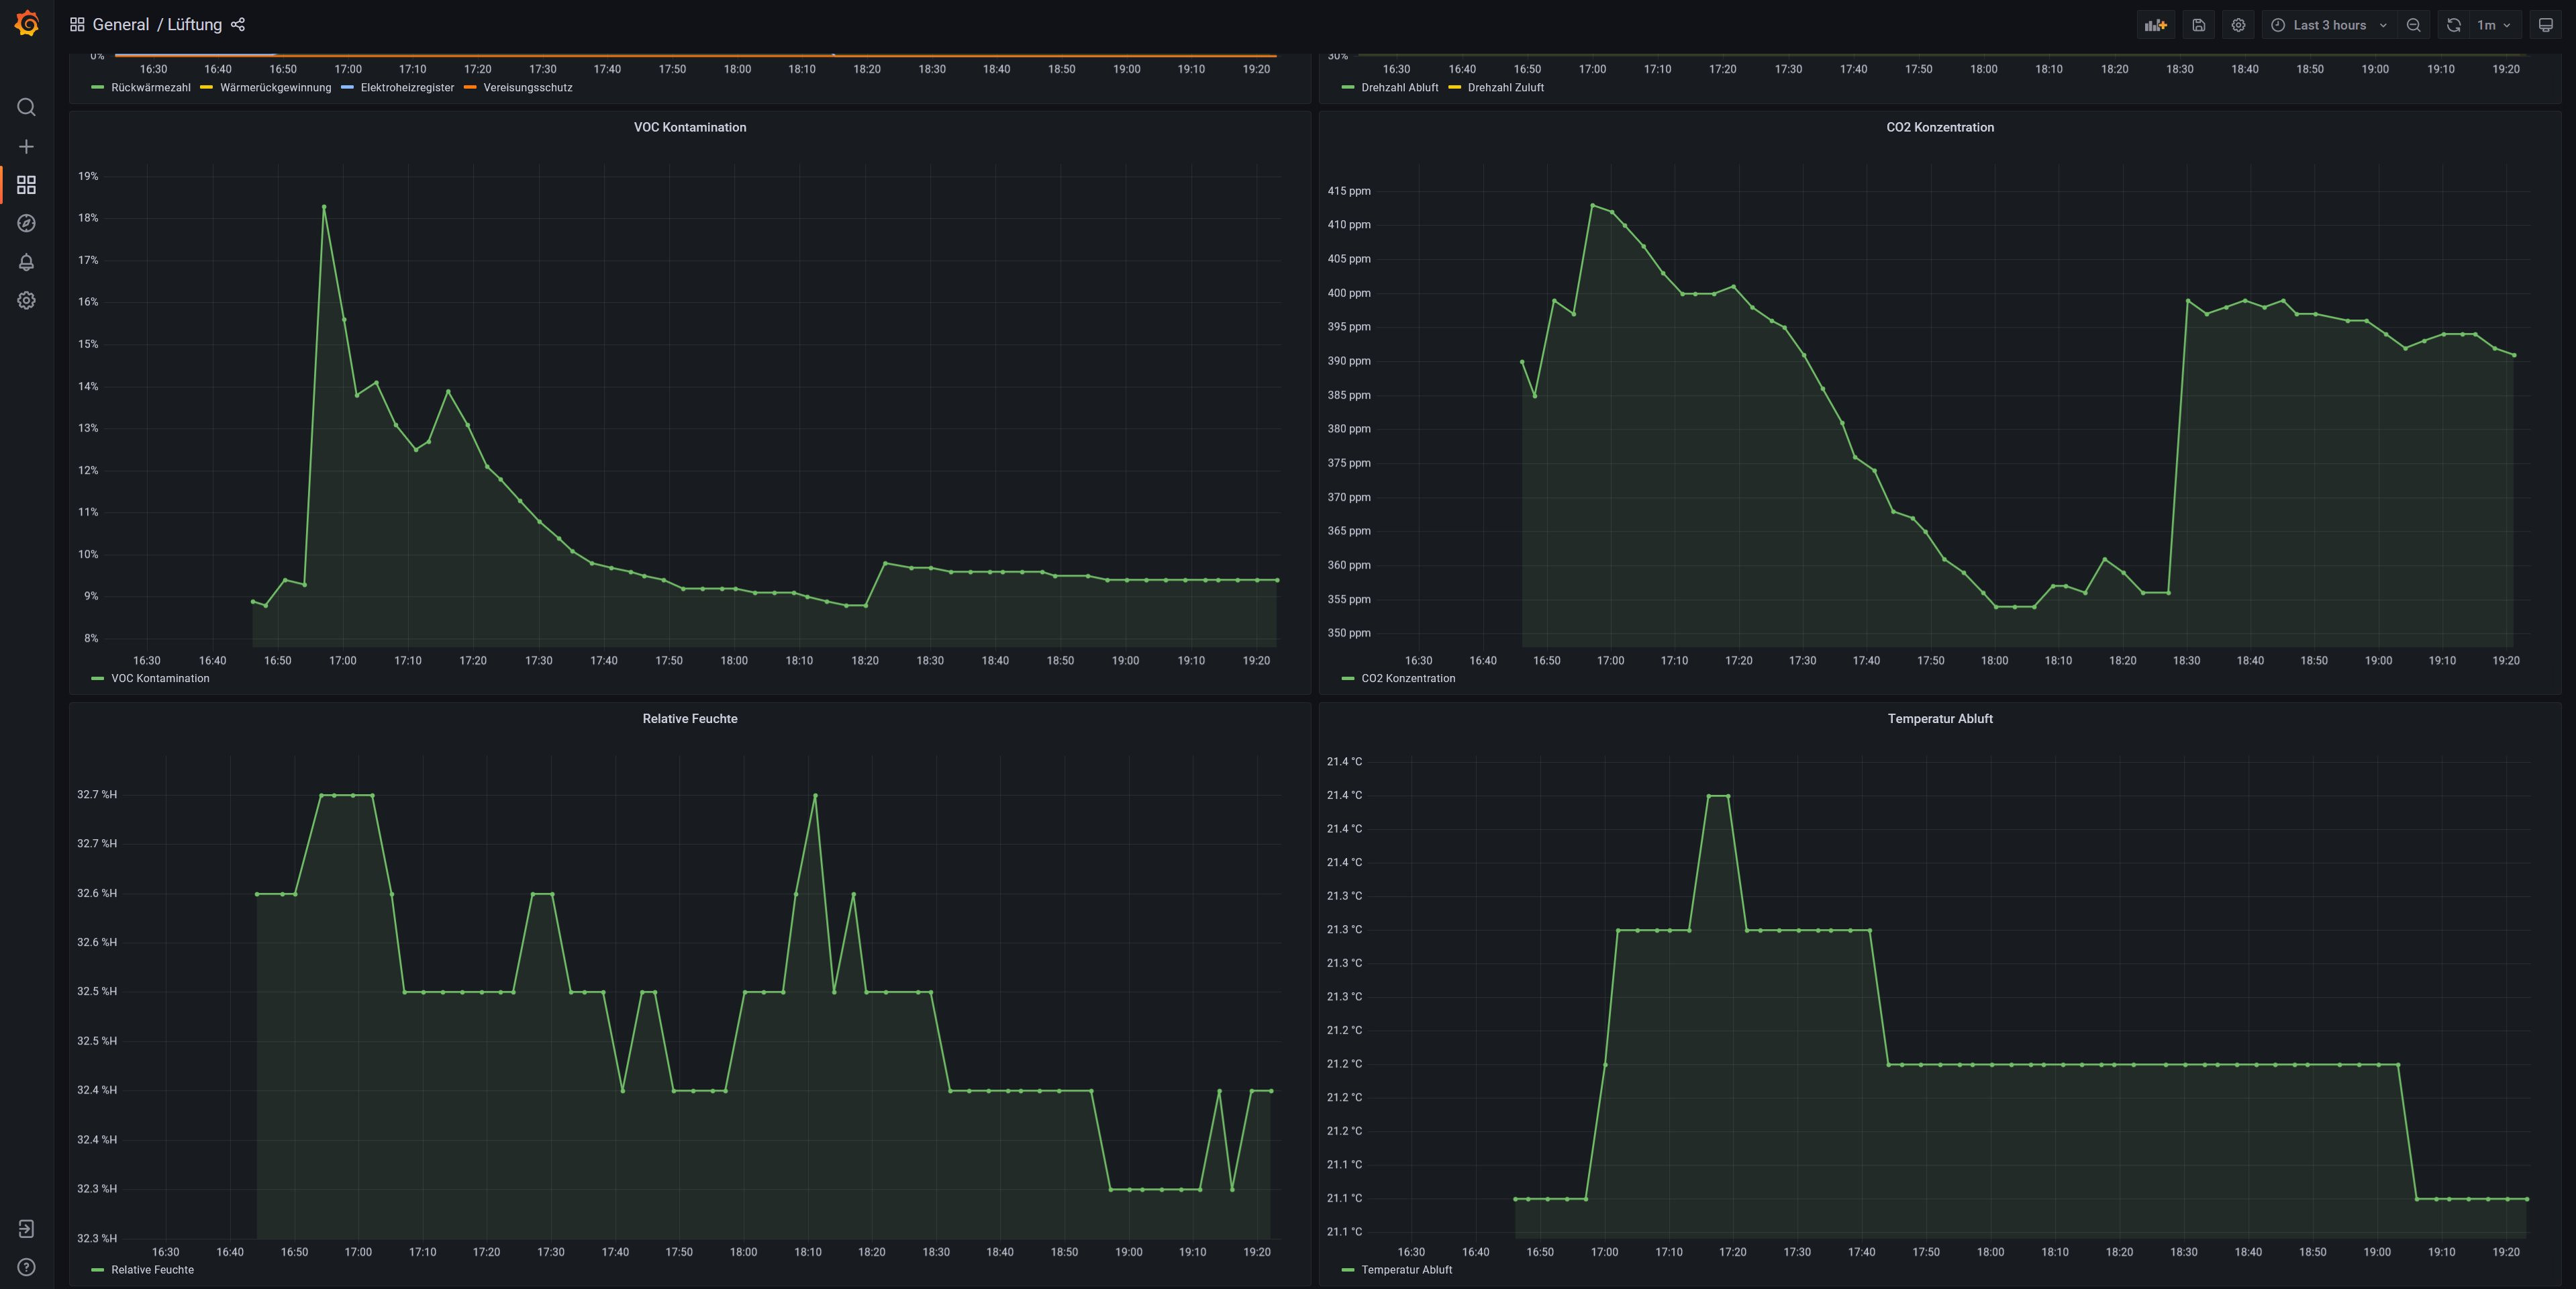This screenshot has width=2576, height=1289.
Task: Open the Last 3 hours time picker
Action: tap(2329, 25)
